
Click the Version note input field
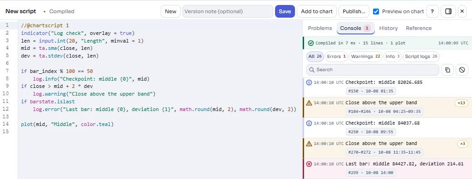point(227,11)
